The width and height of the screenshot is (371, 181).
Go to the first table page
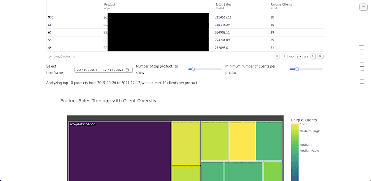tap(276, 56)
